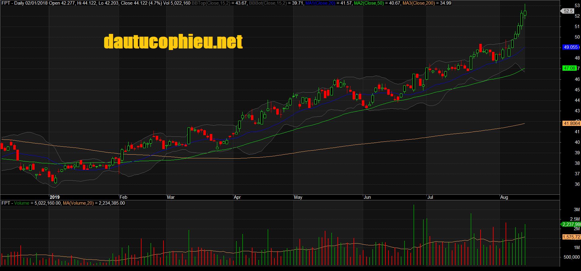Select the Jul label on time axis
Screen dimensions: 581x271
point(430,197)
